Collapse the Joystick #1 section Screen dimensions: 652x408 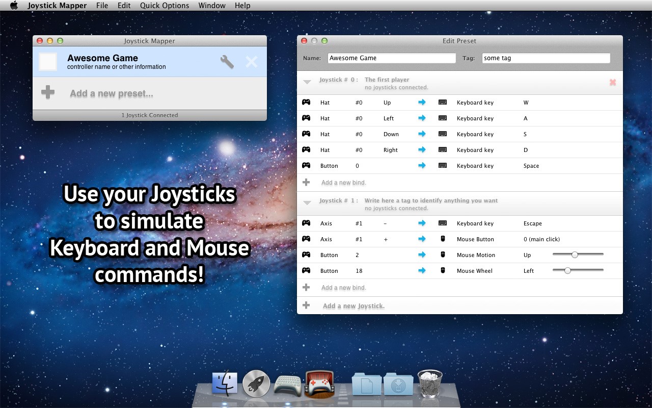pyautogui.click(x=307, y=201)
